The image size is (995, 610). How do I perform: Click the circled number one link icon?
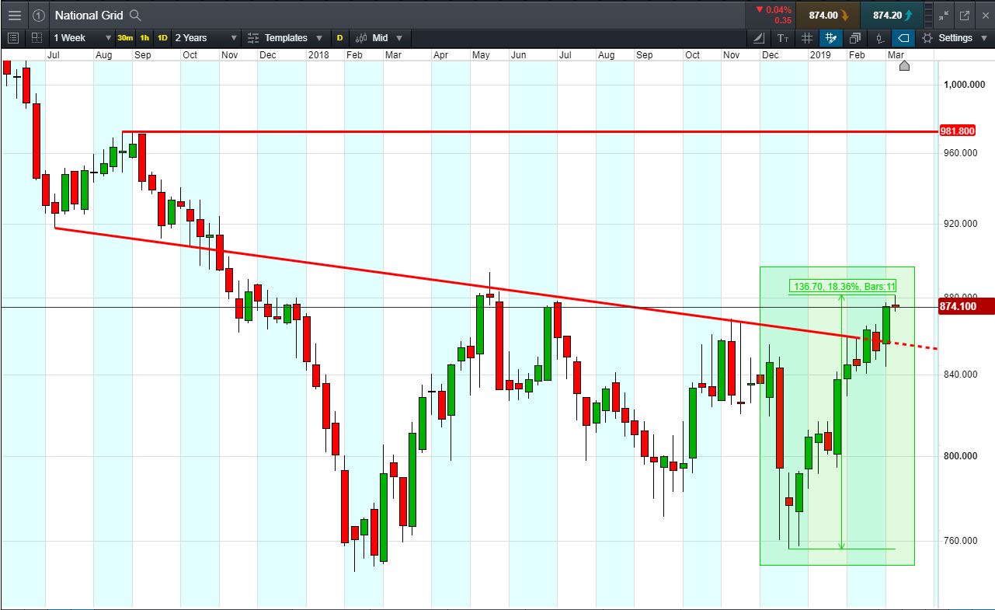click(x=39, y=15)
